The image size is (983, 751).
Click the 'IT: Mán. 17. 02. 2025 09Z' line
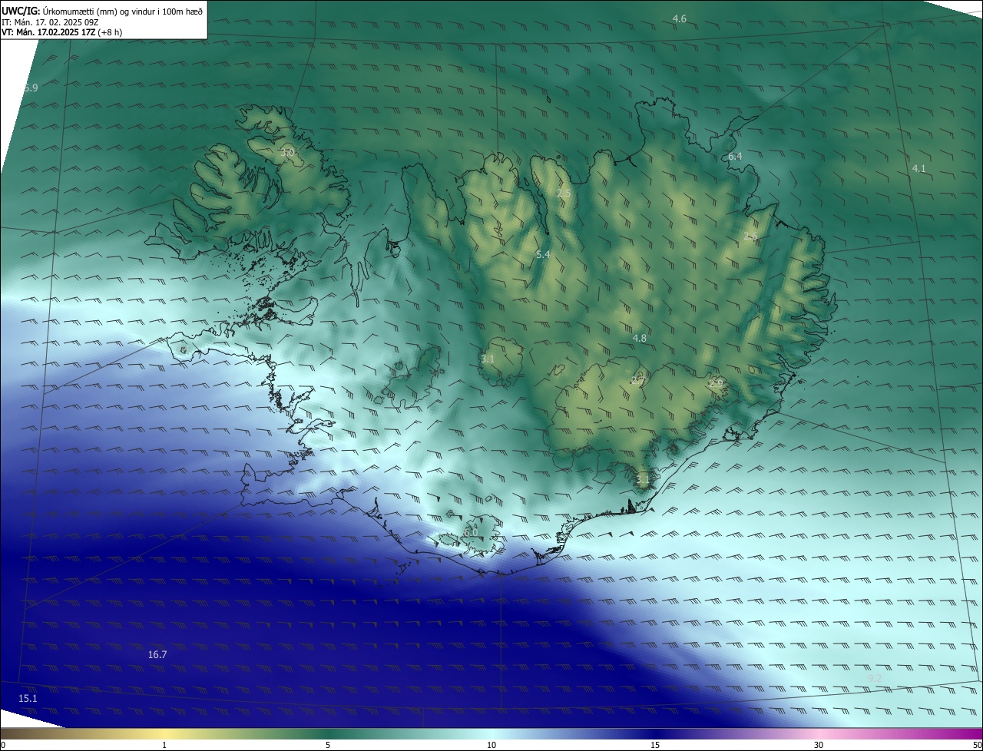(x=51, y=22)
